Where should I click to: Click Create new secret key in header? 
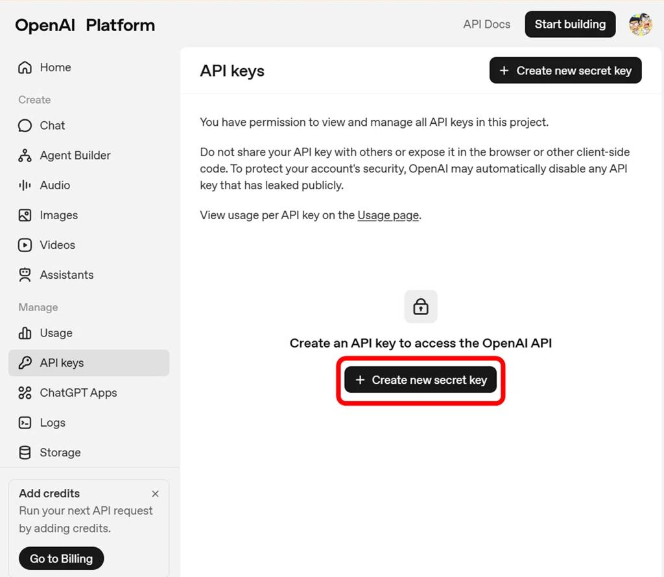coord(565,70)
